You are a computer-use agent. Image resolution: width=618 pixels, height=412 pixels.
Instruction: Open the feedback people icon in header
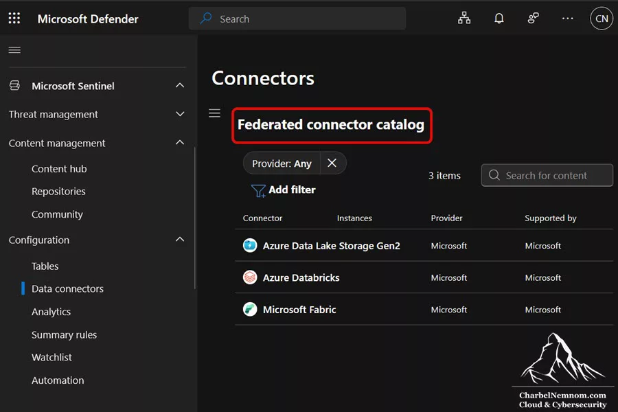(533, 18)
